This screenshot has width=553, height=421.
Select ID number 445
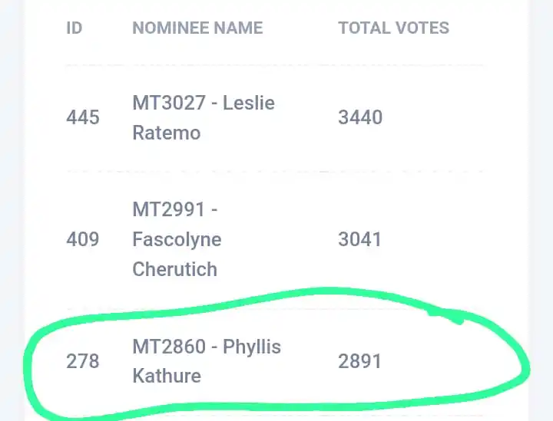pyautogui.click(x=83, y=117)
